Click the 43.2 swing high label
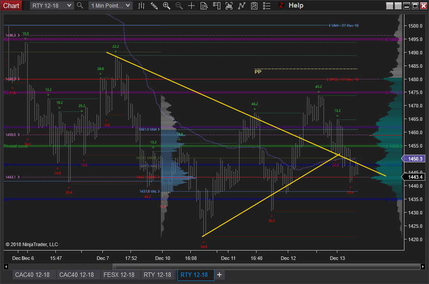This screenshot has height=284, width=429. 319,86
